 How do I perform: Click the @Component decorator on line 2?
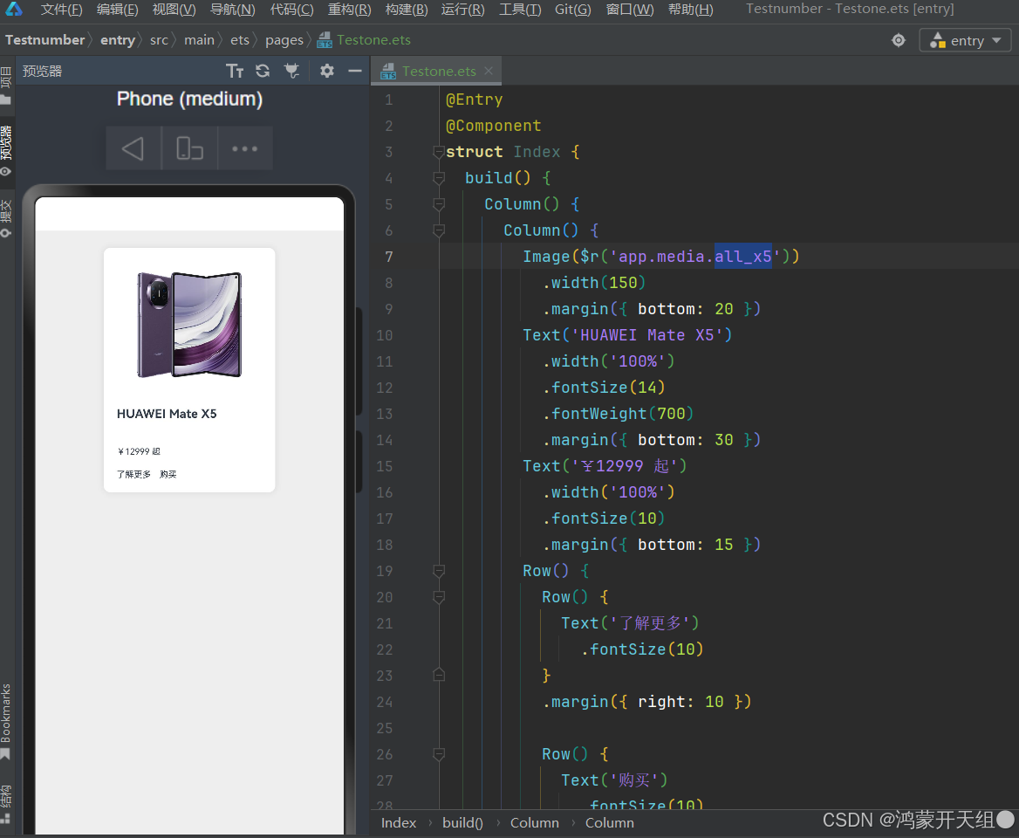tap(493, 126)
